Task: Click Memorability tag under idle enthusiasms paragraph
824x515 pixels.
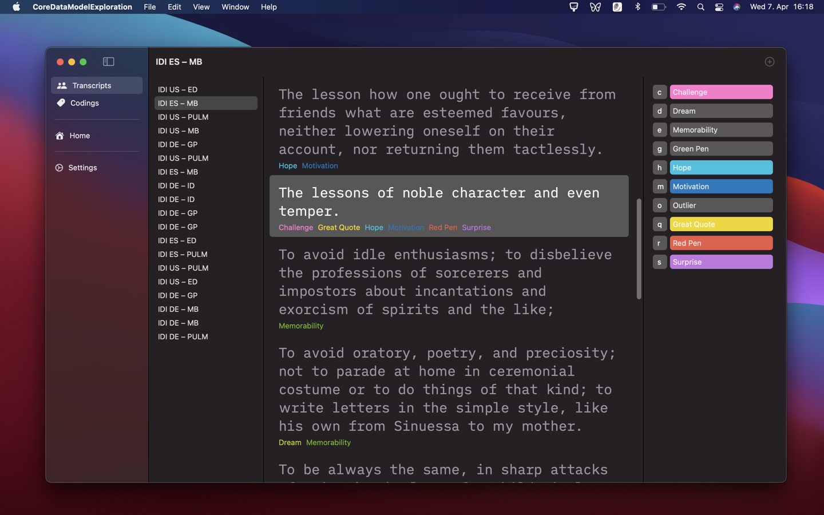Action: pos(301,326)
